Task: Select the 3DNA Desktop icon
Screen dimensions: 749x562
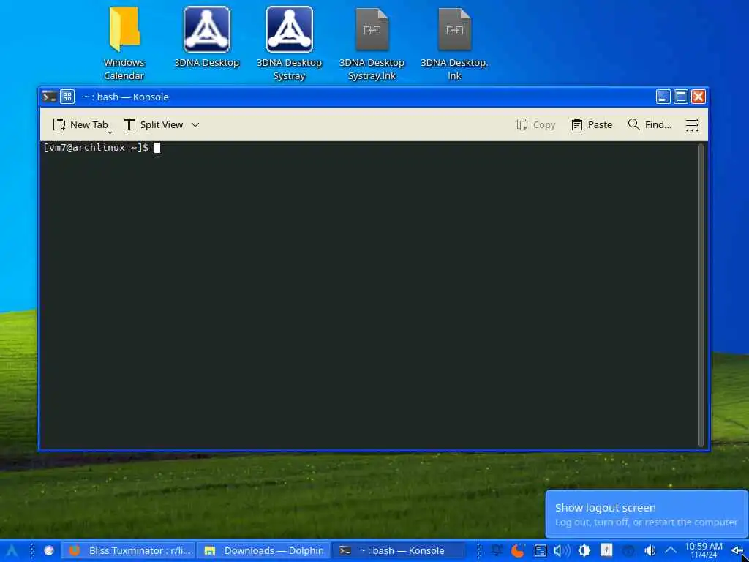Action: tap(206, 37)
